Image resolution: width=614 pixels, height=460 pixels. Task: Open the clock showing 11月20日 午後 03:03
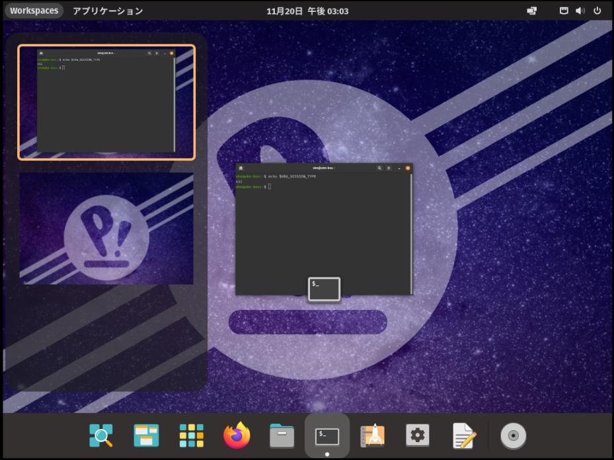pyautogui.click(x=307, y=11)
